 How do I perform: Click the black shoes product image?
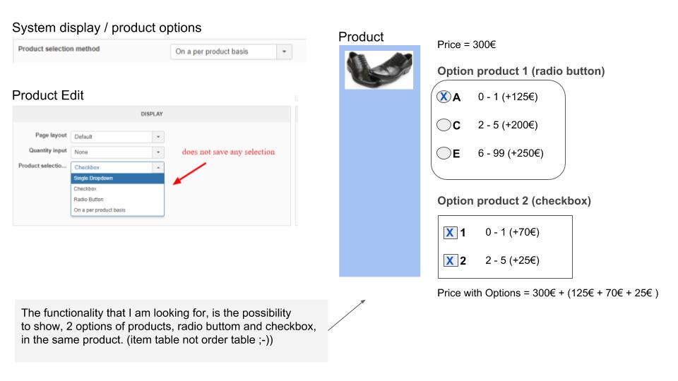point(379,70)
